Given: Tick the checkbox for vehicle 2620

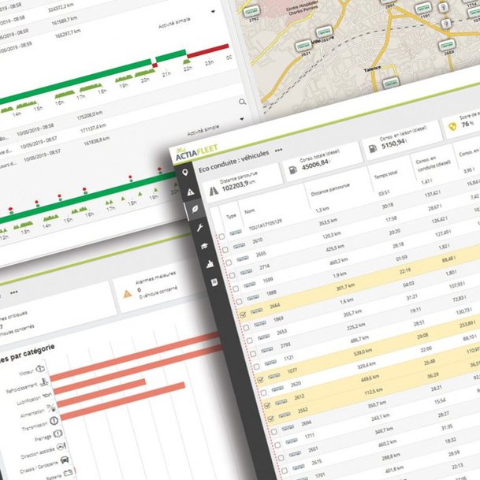Looking at the screenshot, I should pyautogui.click(x=263, y=393).
